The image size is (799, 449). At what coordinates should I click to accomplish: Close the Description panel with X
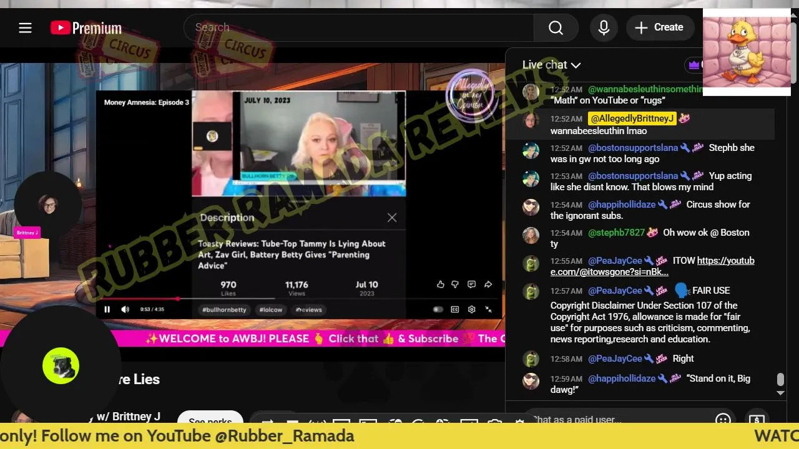pos(391,218)
